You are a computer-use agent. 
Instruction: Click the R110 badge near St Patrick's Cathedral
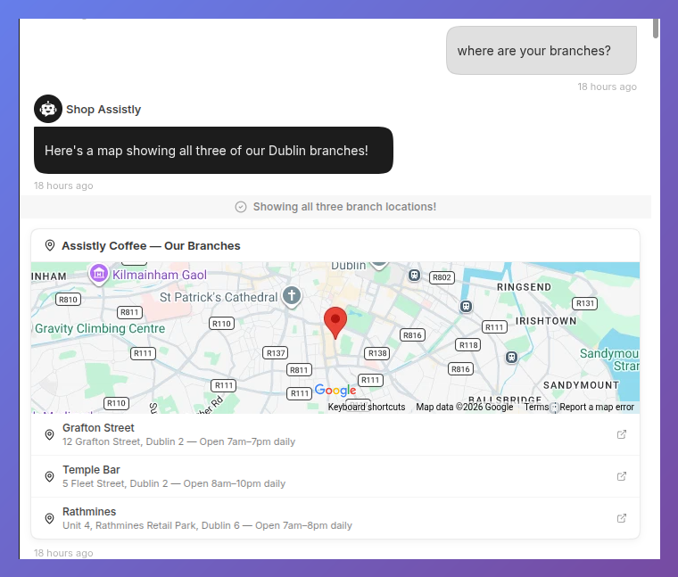221,324
